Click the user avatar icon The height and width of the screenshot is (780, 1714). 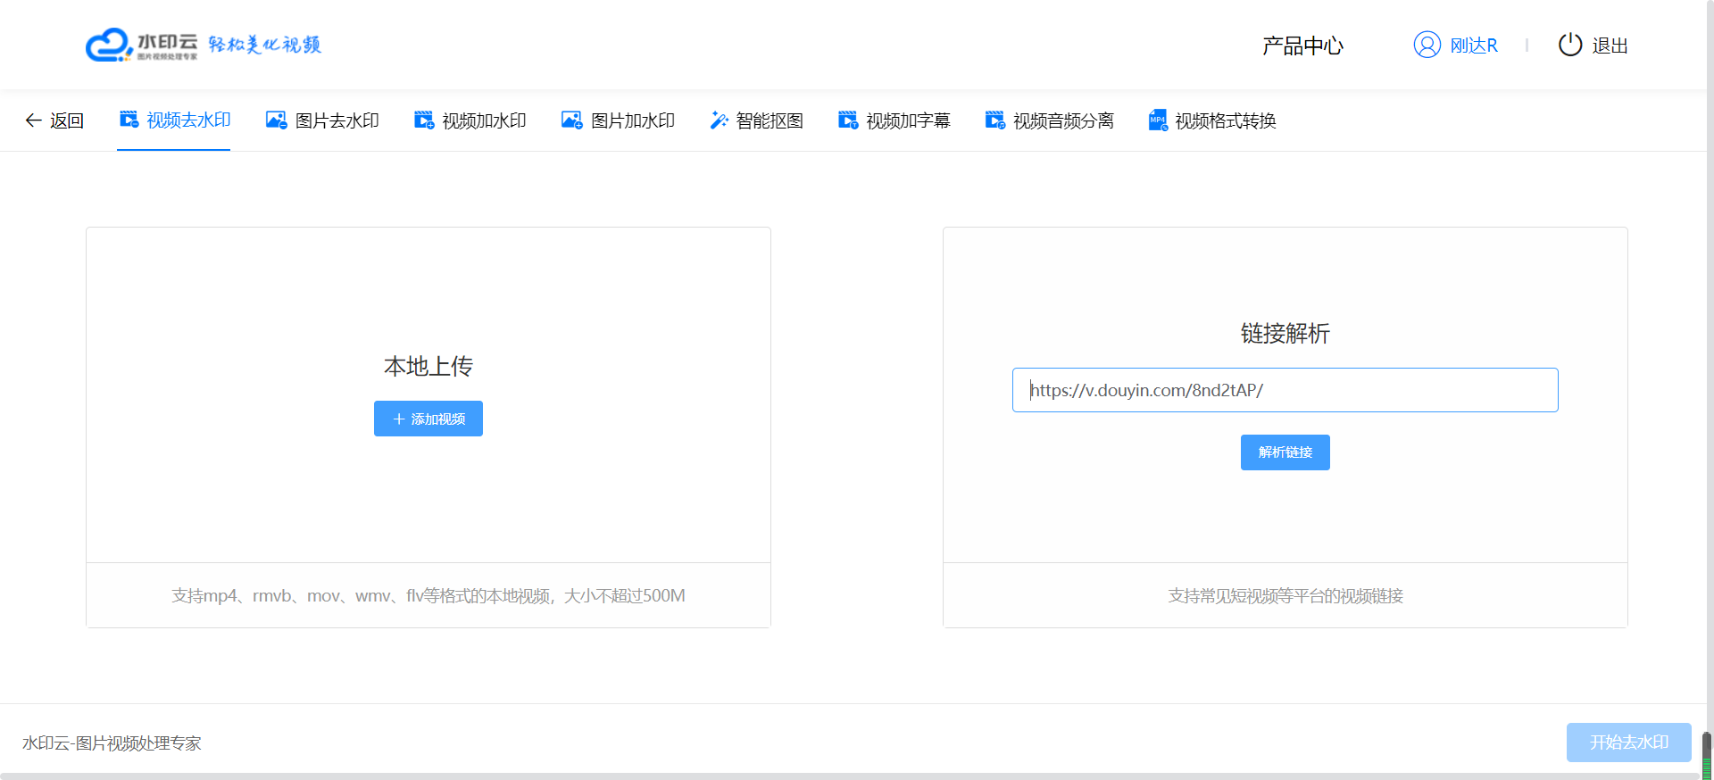click(x=1427, y=45)
